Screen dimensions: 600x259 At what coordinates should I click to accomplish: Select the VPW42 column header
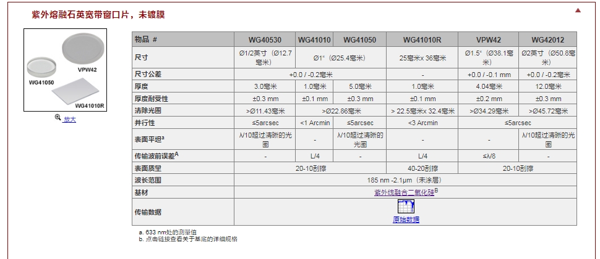point(488,39)
